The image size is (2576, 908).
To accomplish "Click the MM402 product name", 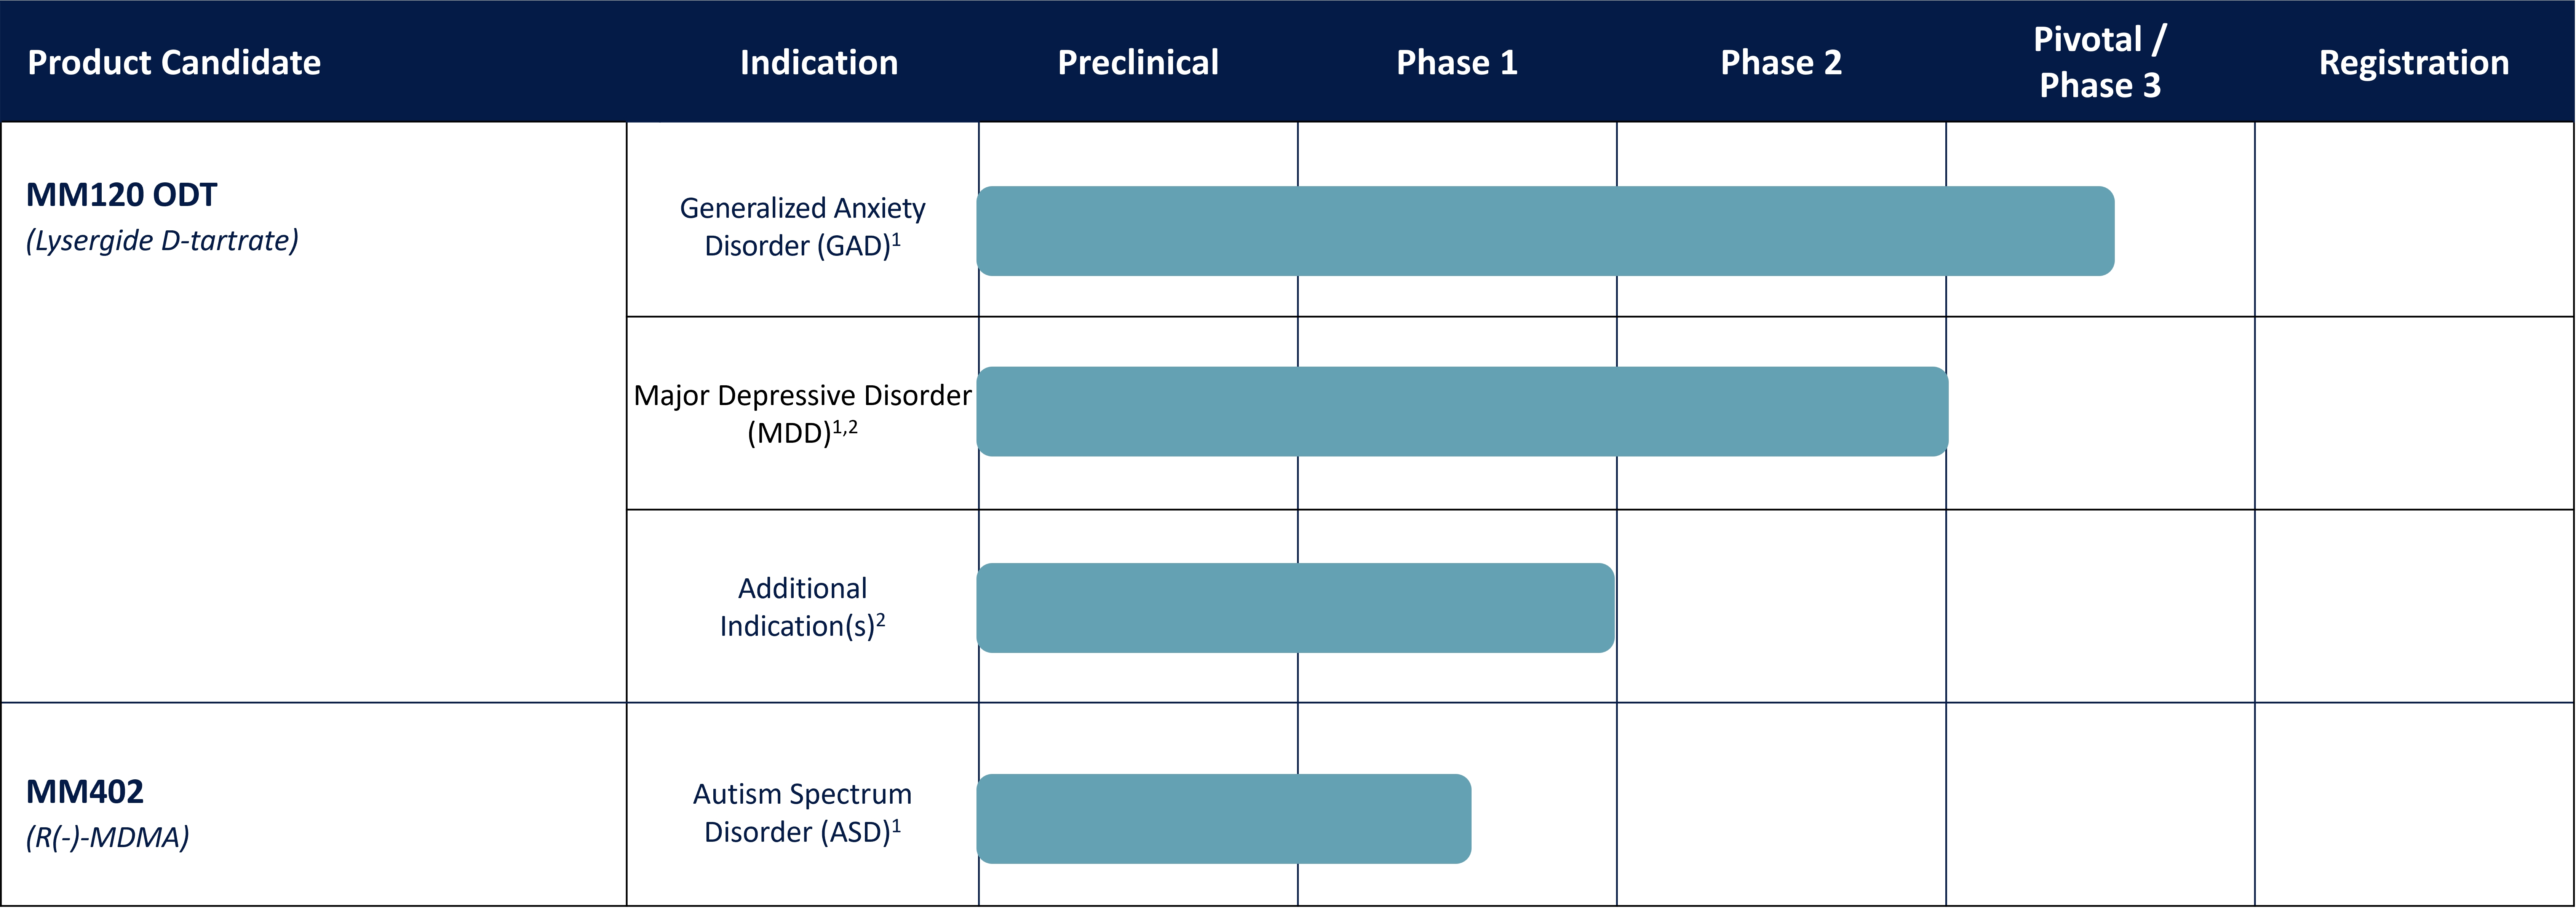I will (x=85, y=792).
